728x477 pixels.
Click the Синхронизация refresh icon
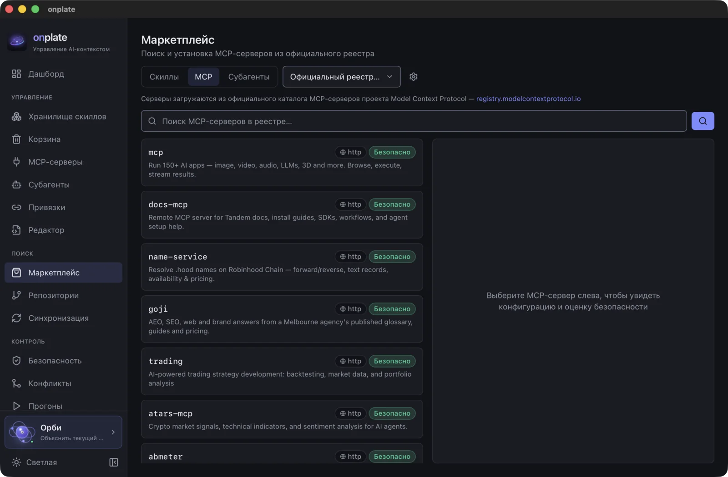[x=16, y=318]
